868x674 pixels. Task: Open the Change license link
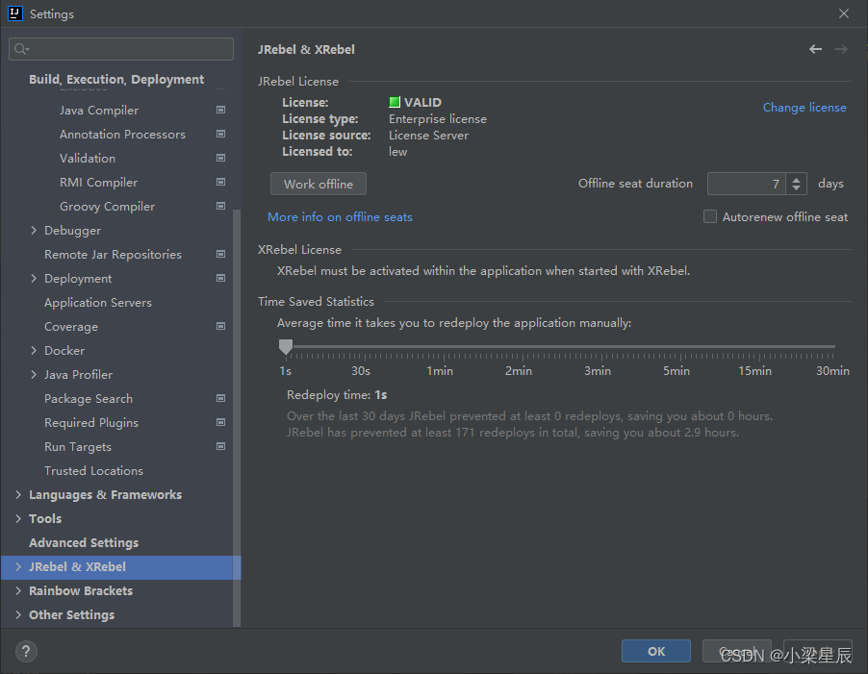[804, 108]
